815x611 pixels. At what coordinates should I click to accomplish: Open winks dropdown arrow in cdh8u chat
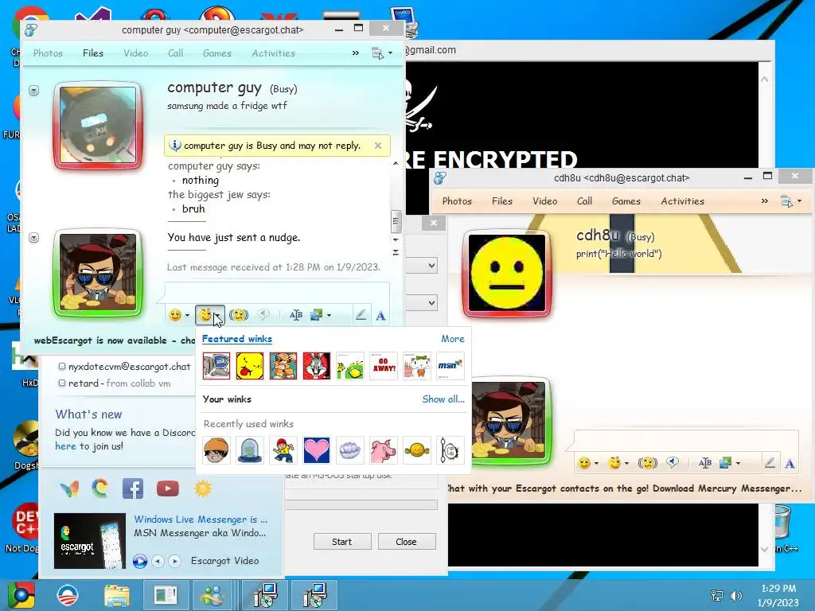point(626,464)
